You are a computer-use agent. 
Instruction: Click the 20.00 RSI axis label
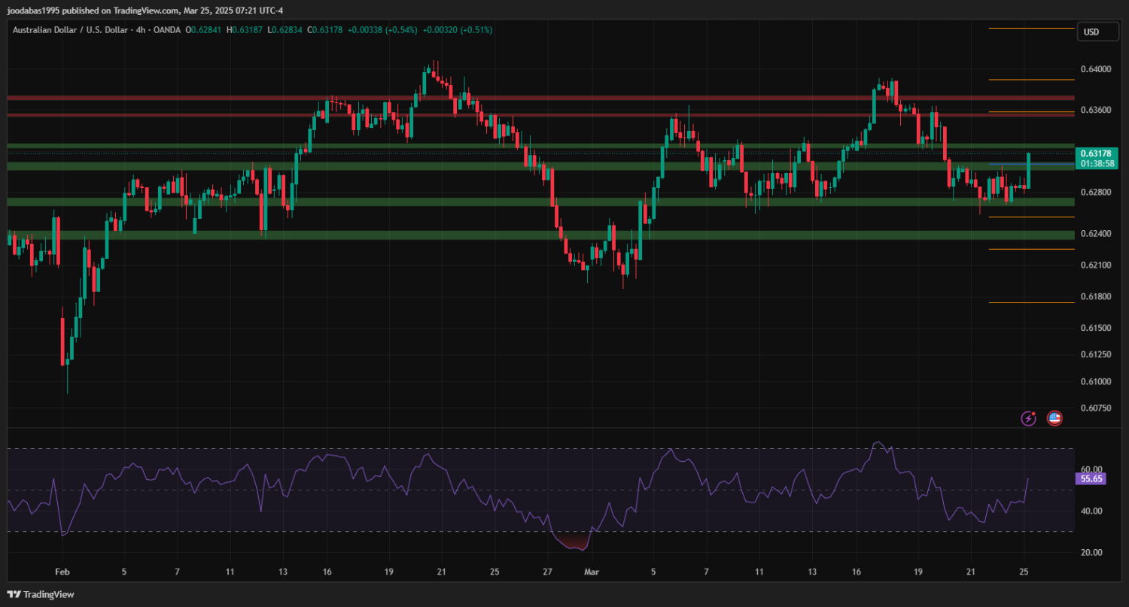(x=1091, y=553)
